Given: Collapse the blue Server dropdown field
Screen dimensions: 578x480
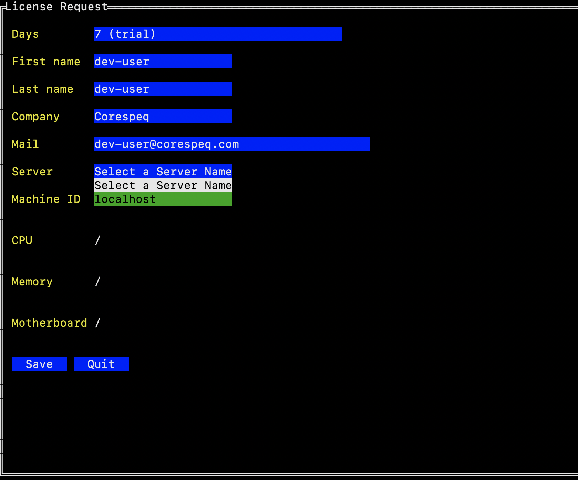Looking at the screenshot, I should (x=163, y=171).
